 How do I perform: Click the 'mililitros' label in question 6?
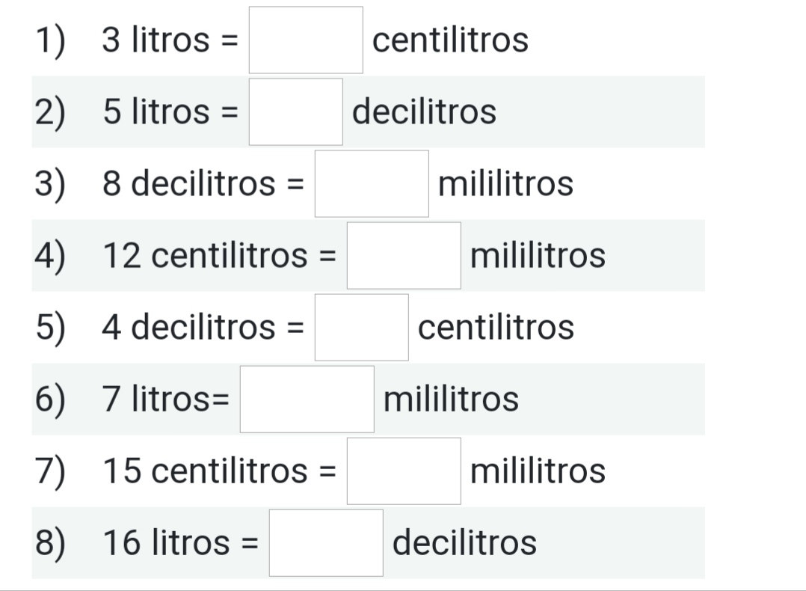(451, 399)
